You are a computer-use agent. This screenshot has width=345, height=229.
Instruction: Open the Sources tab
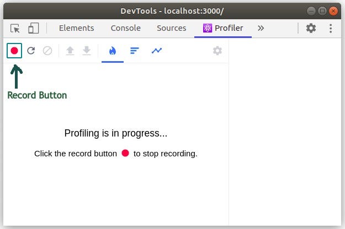172,28
